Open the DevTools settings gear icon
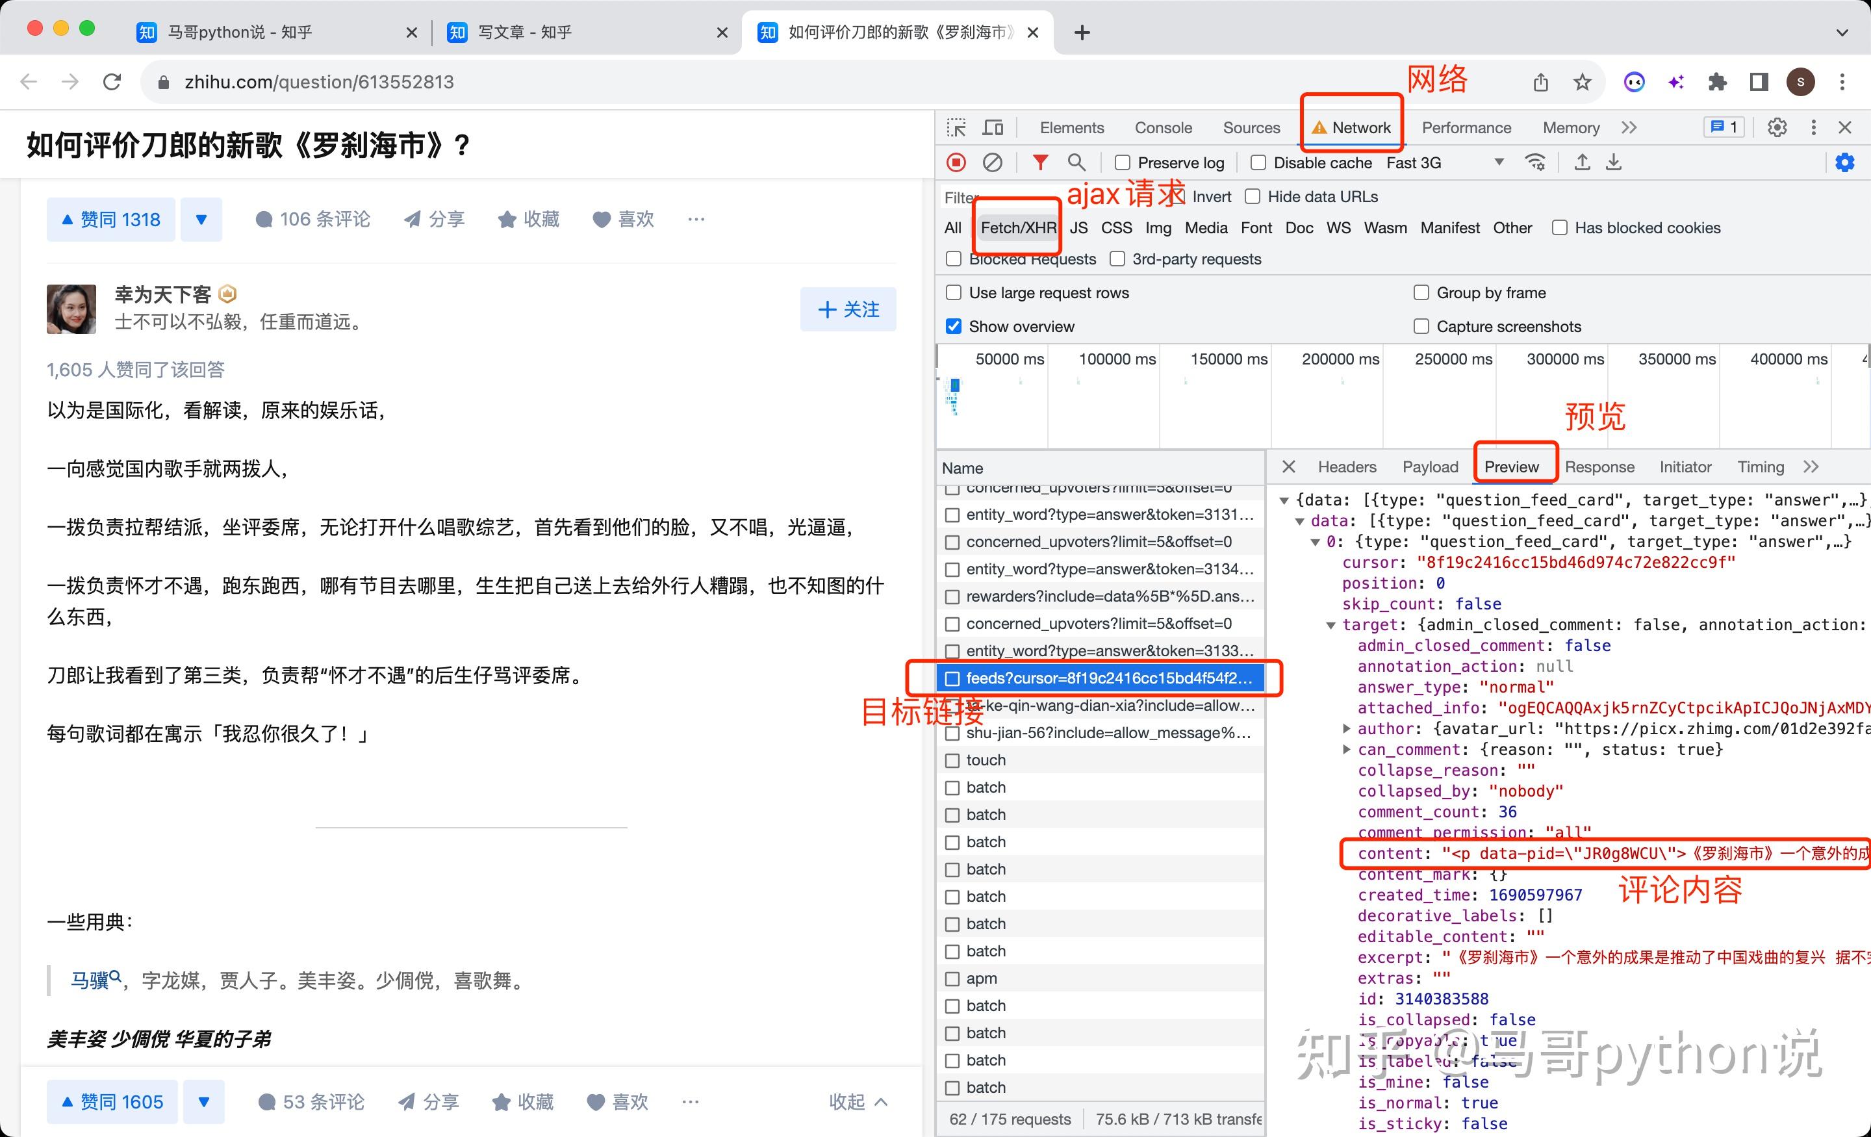1871x1137 pixels. pyautogui.click(x=1777, y=127)
